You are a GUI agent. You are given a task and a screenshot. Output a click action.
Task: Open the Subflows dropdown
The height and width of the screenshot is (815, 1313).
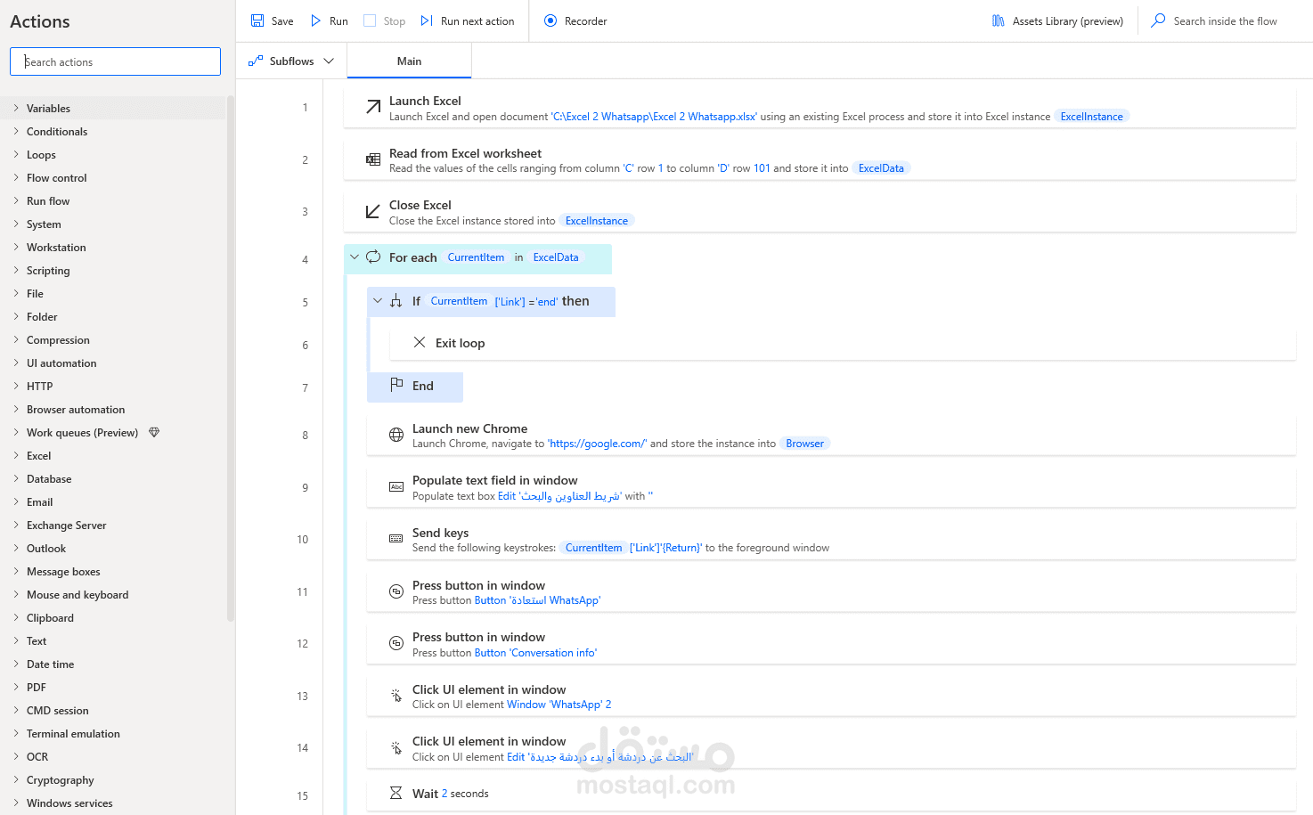[329, 61]
